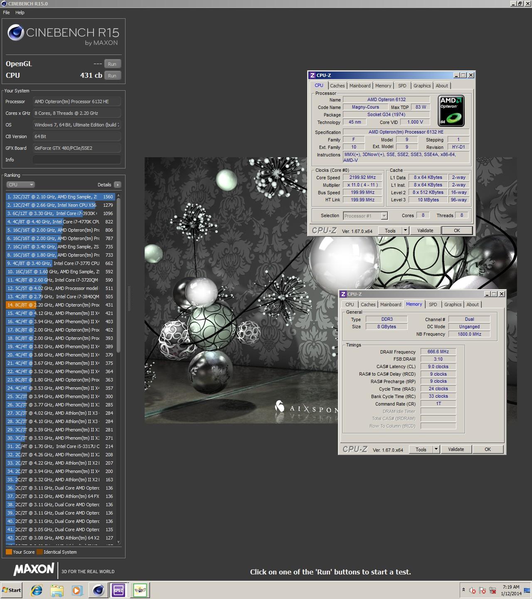The image size is (532, 599).
Task: Open Graphics tab in lower CPU-Z window
Action: pos(453,304)
